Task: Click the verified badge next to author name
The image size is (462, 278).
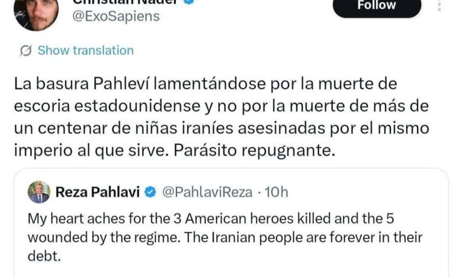Action: [189, 2]
